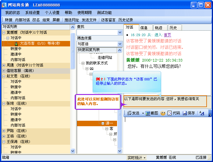Click the app logo in title bar
The image size is (213, 162).
click(5, 5)
